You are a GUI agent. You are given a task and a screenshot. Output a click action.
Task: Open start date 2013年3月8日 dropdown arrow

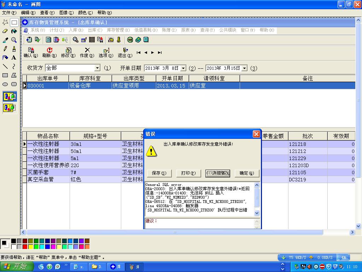click(183, 68)
